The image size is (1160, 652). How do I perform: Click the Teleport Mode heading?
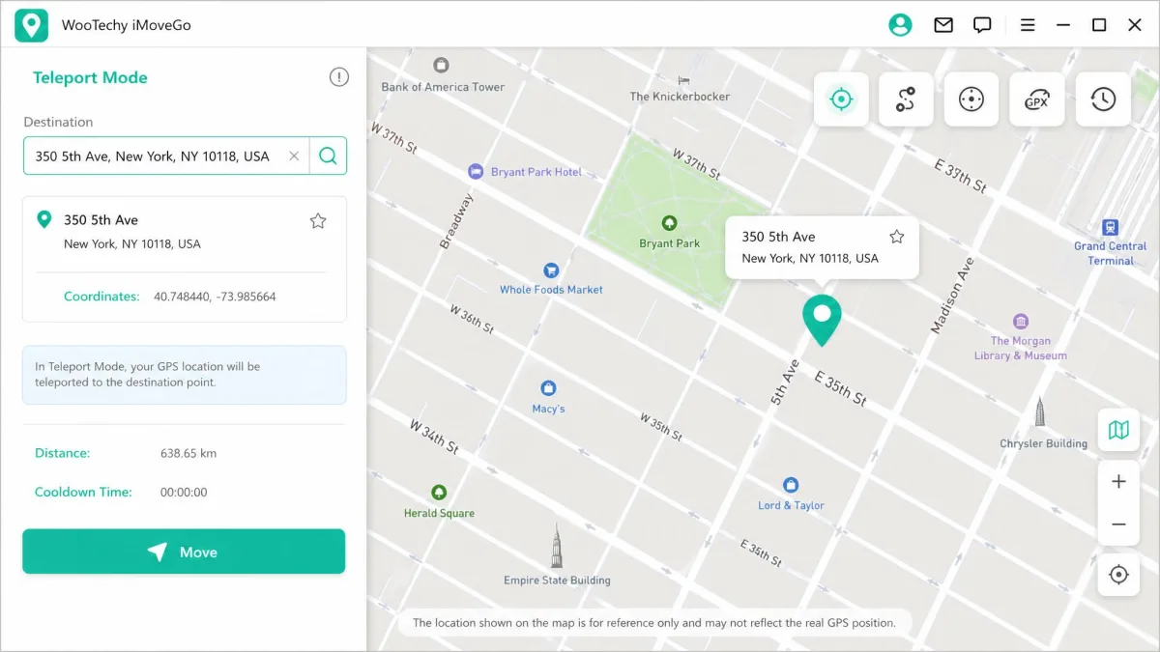click(90, 78)
